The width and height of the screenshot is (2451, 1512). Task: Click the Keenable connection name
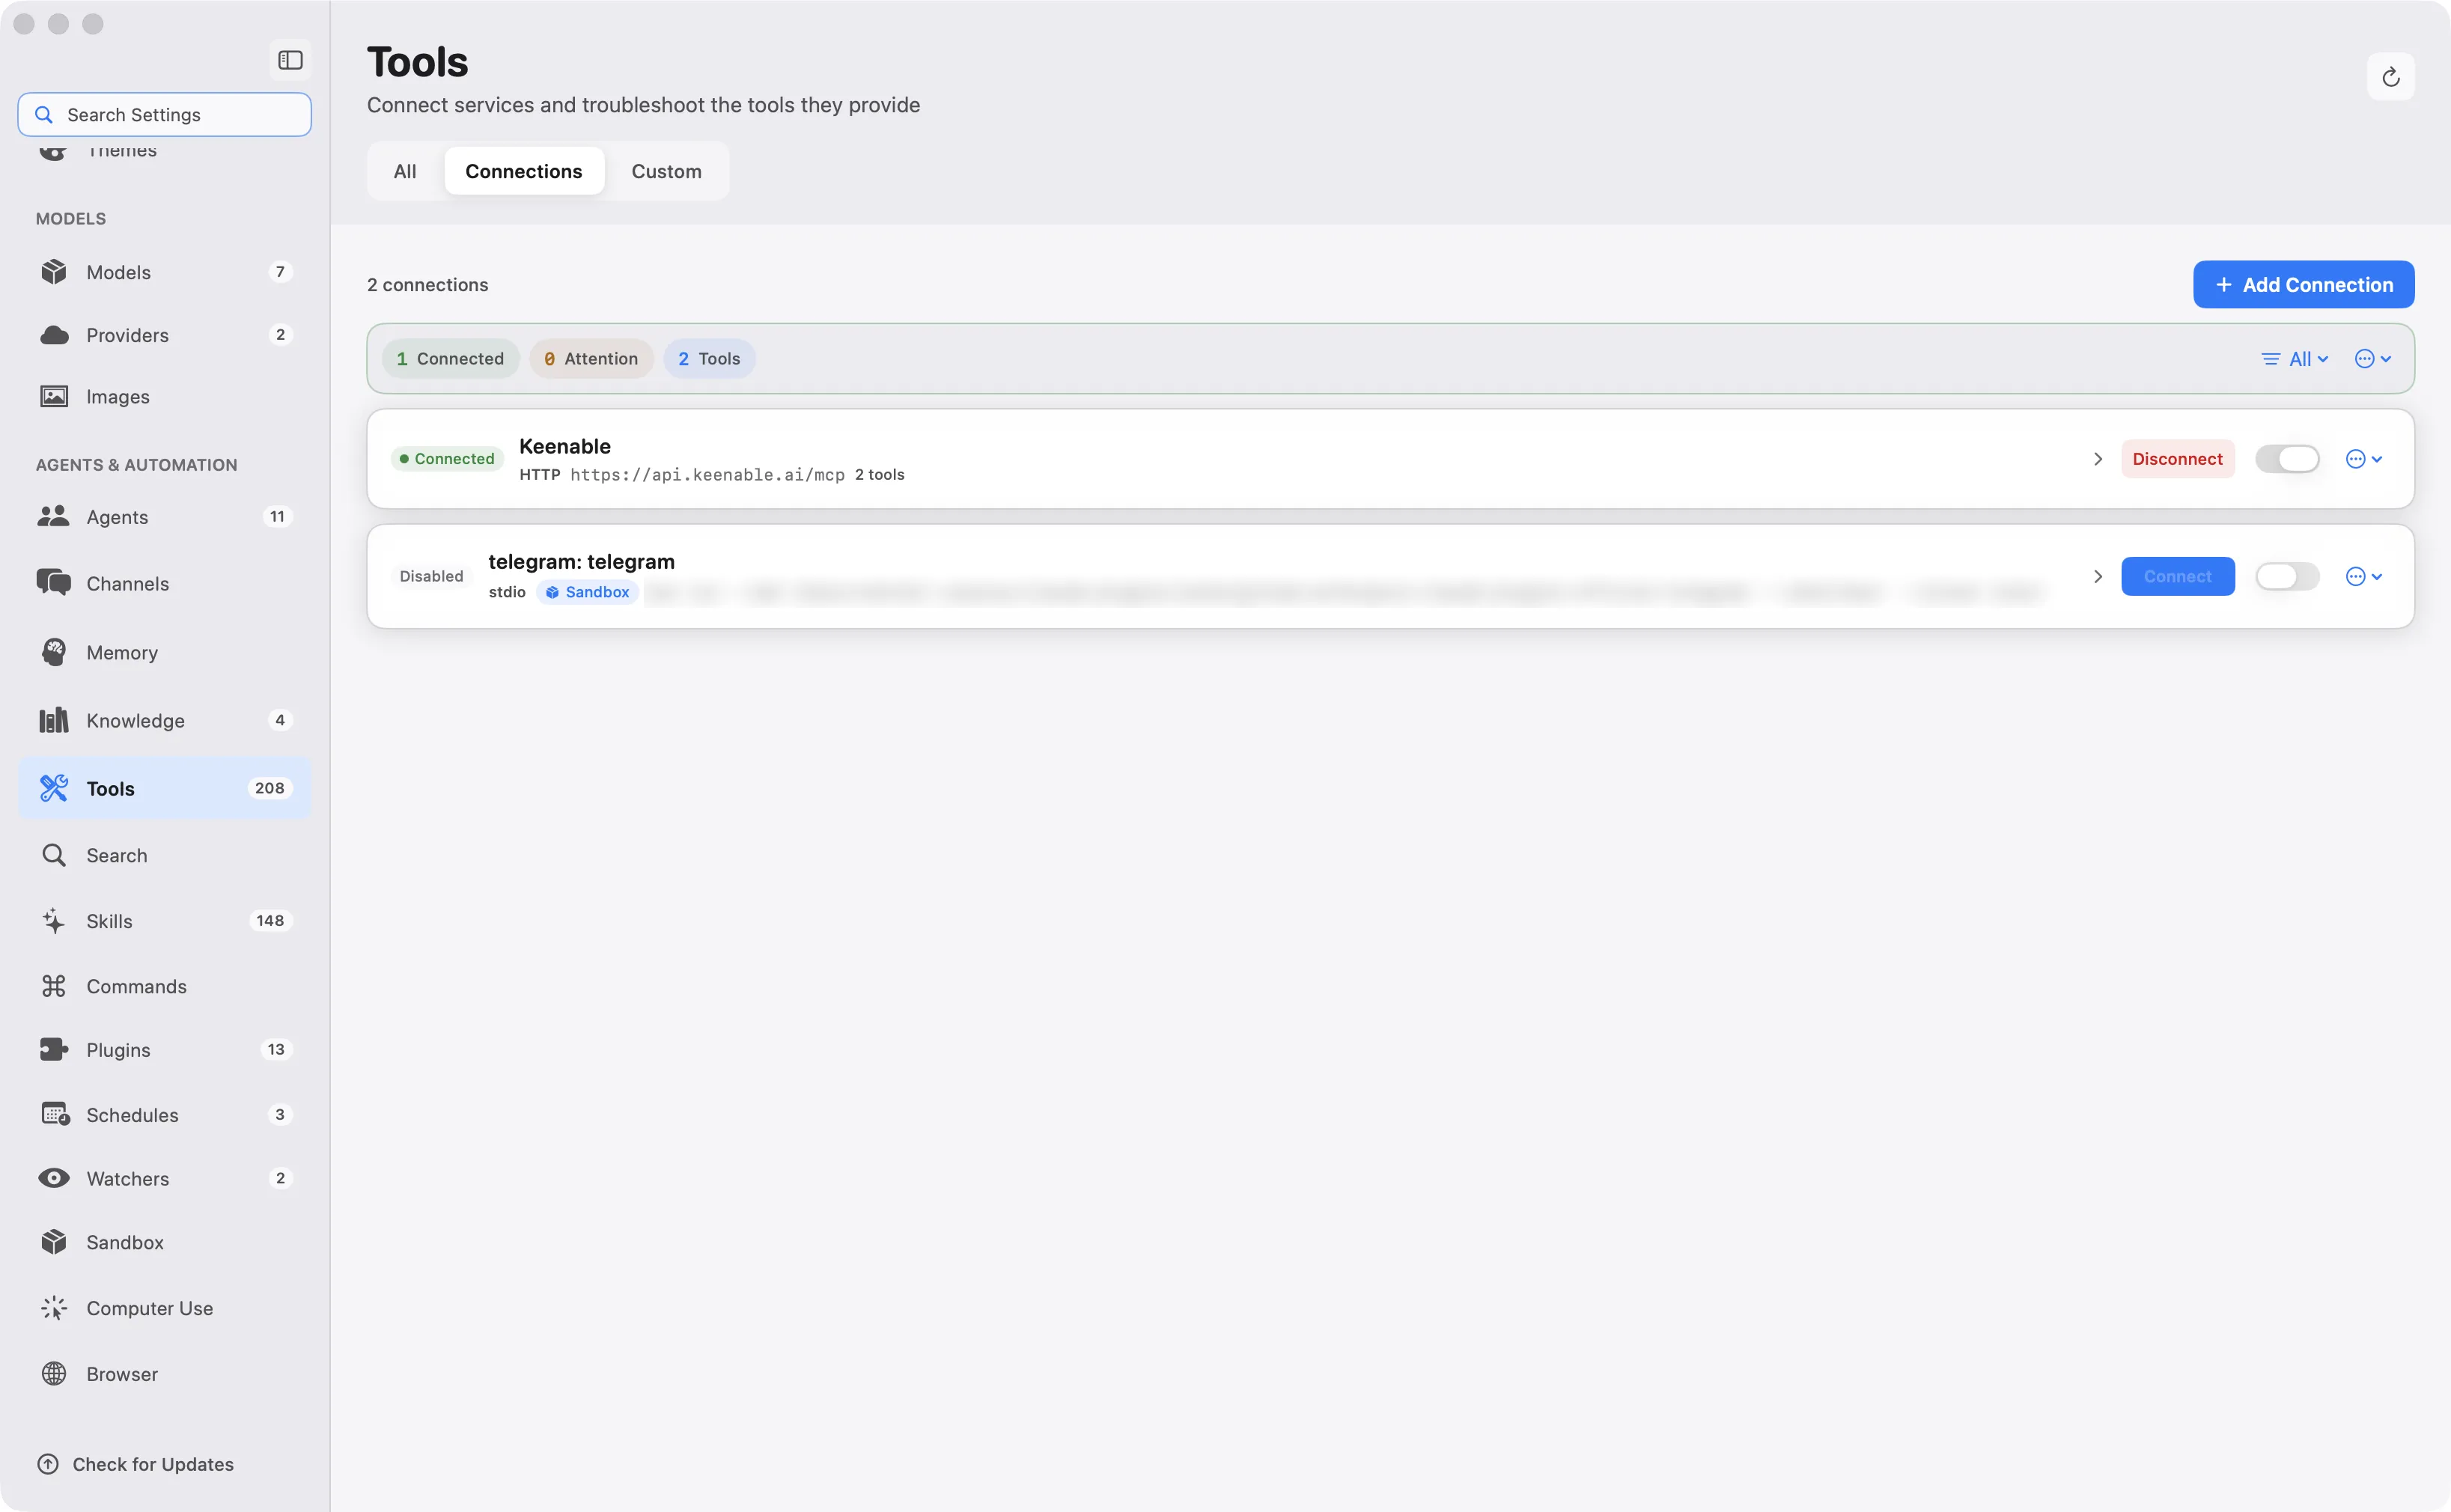565,446
